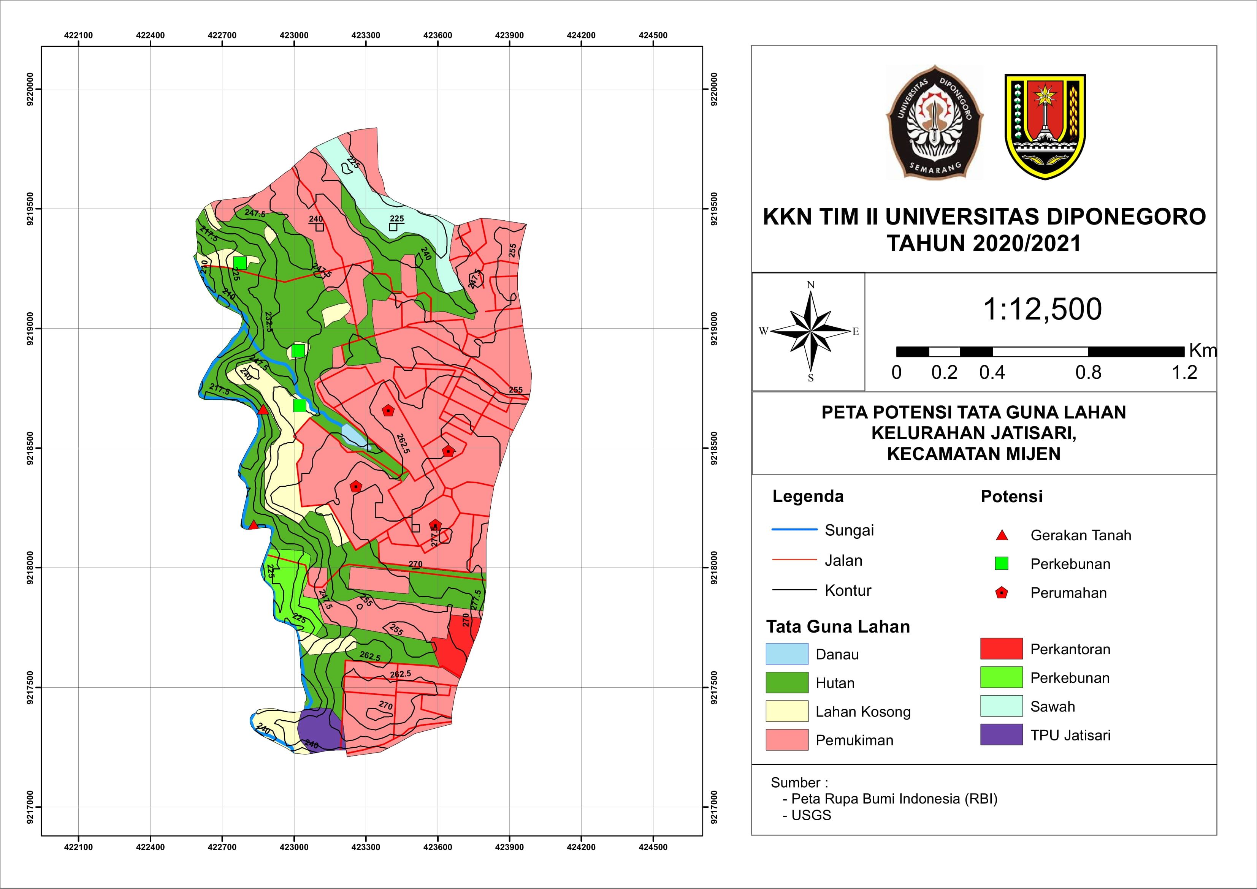Click '- Peta Rupa Bumi Indonesia (RBI)' source line
The height and width of the screenshot is (889, 1257).
[890, 799]
